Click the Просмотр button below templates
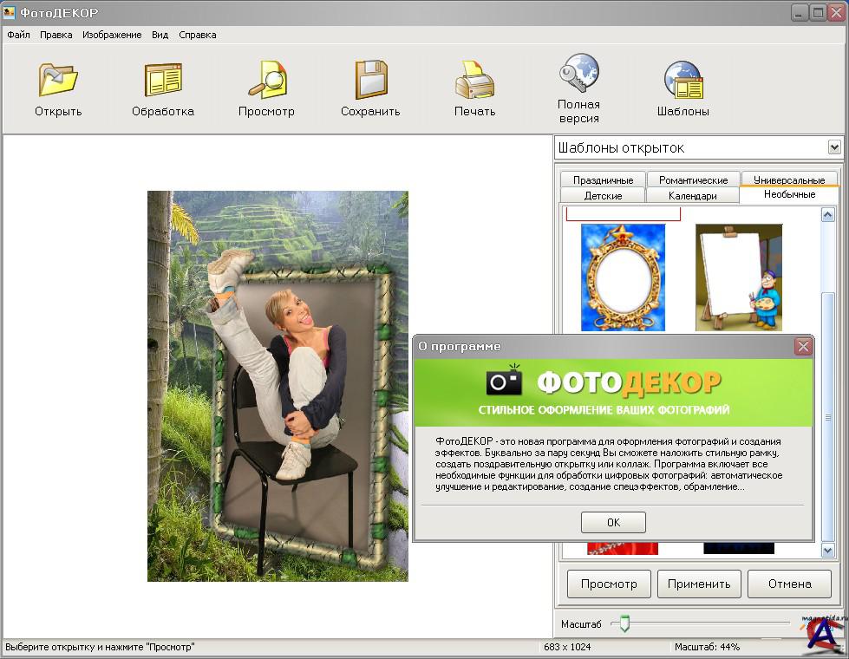849x659 pixels. (x=609, y=584)
